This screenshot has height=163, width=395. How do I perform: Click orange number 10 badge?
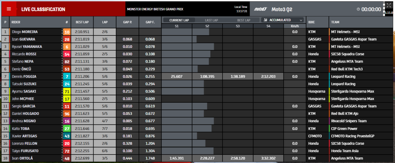tap(67, 32)
